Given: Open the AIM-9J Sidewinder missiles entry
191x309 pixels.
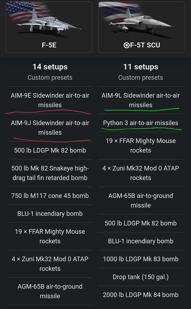Looking at the screenshot, I should pos(50,127).
